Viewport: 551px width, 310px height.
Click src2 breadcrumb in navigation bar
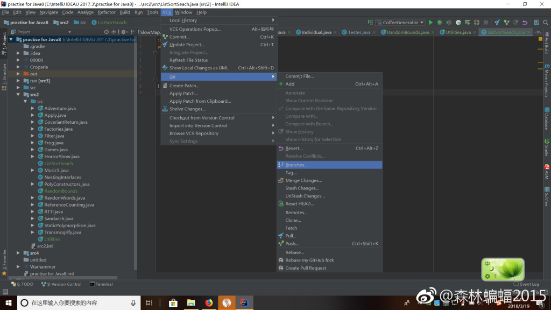click(61, 23)
